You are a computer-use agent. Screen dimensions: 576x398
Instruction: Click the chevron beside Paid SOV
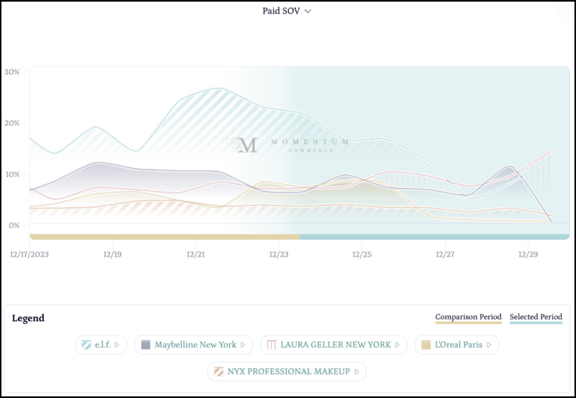coord(308,11)
